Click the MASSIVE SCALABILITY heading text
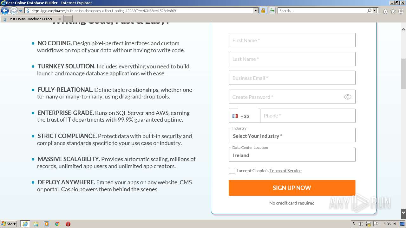This screenshot has width=406, height=228. 69,159
